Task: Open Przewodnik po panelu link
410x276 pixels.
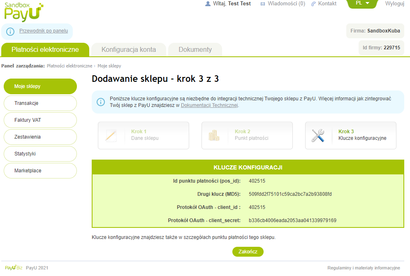Action: 44,31
